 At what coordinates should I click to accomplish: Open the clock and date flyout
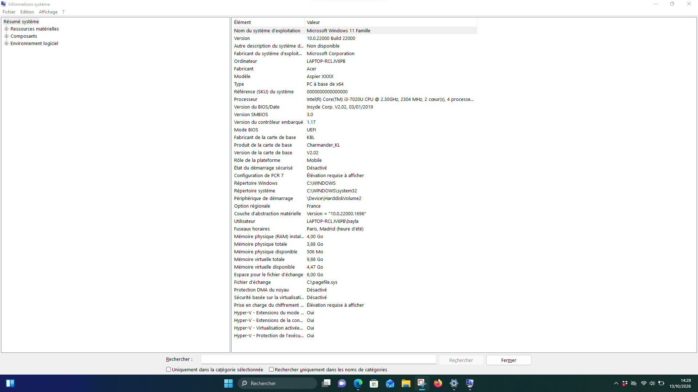(x=680, y=383)
